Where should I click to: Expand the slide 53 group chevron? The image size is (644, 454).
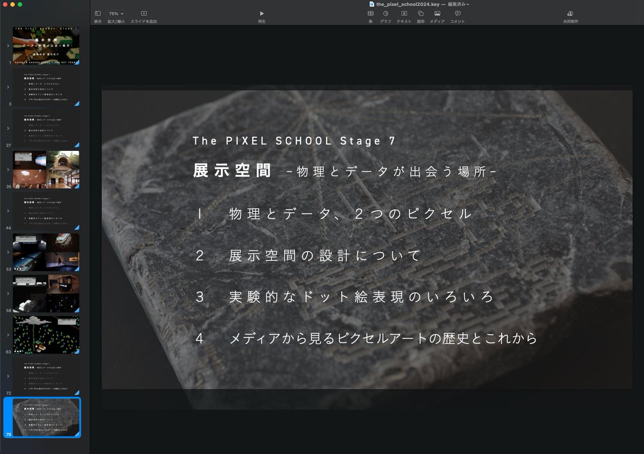8,252
